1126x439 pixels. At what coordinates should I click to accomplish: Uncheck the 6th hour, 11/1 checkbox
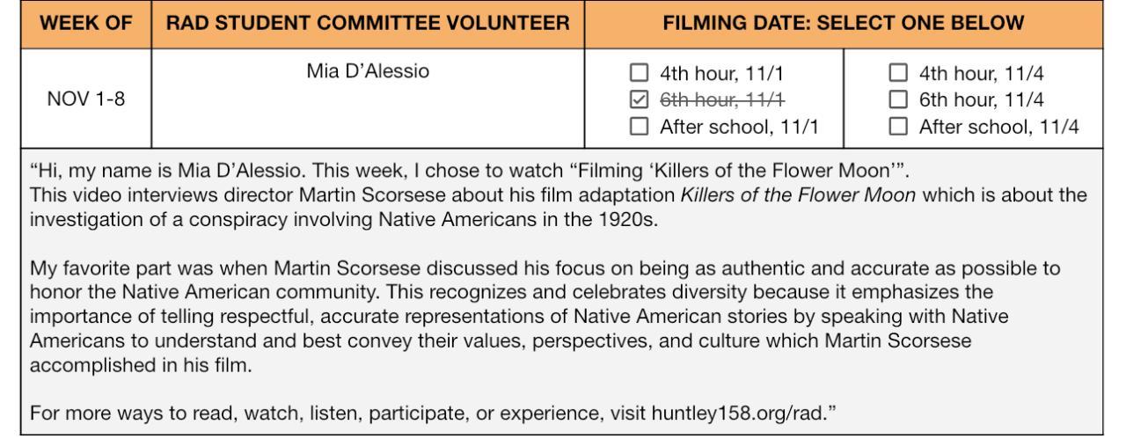(x=640, y=99)
